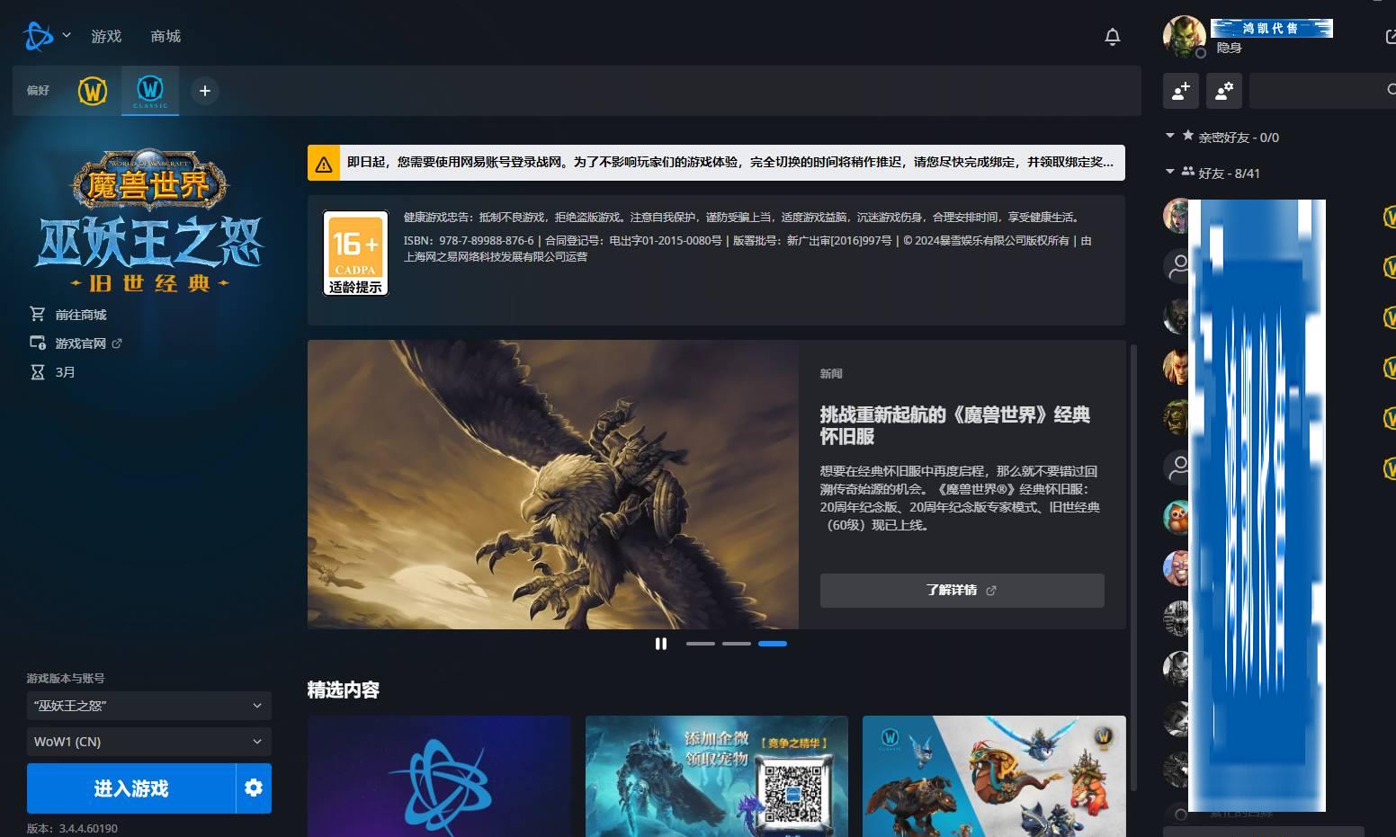The image size is (1396, 837).
Task: Click the 了解详情 button
Action: point(962,591)
